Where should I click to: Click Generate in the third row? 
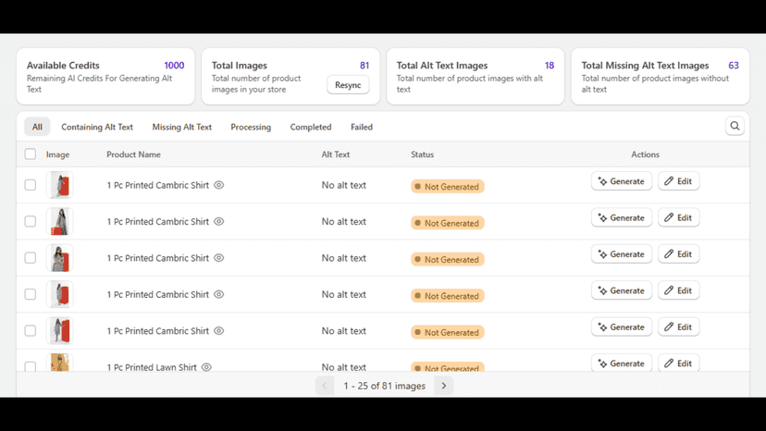click(x=622, y=254)
